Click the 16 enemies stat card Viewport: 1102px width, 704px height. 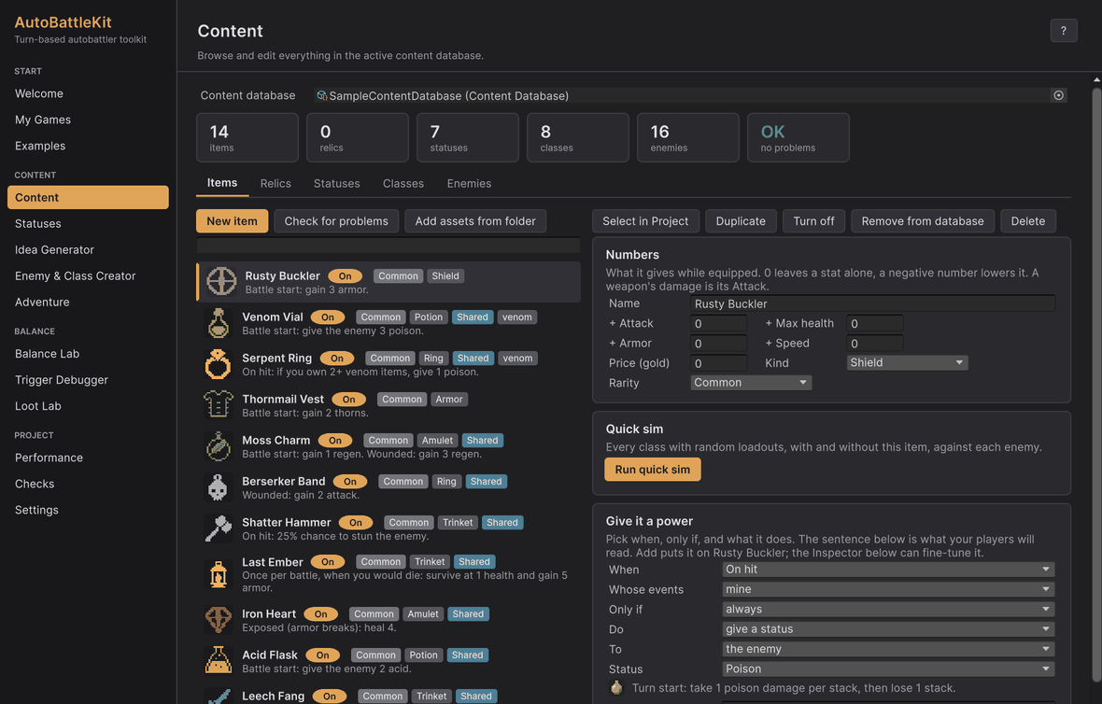click(x=687, y=137)
